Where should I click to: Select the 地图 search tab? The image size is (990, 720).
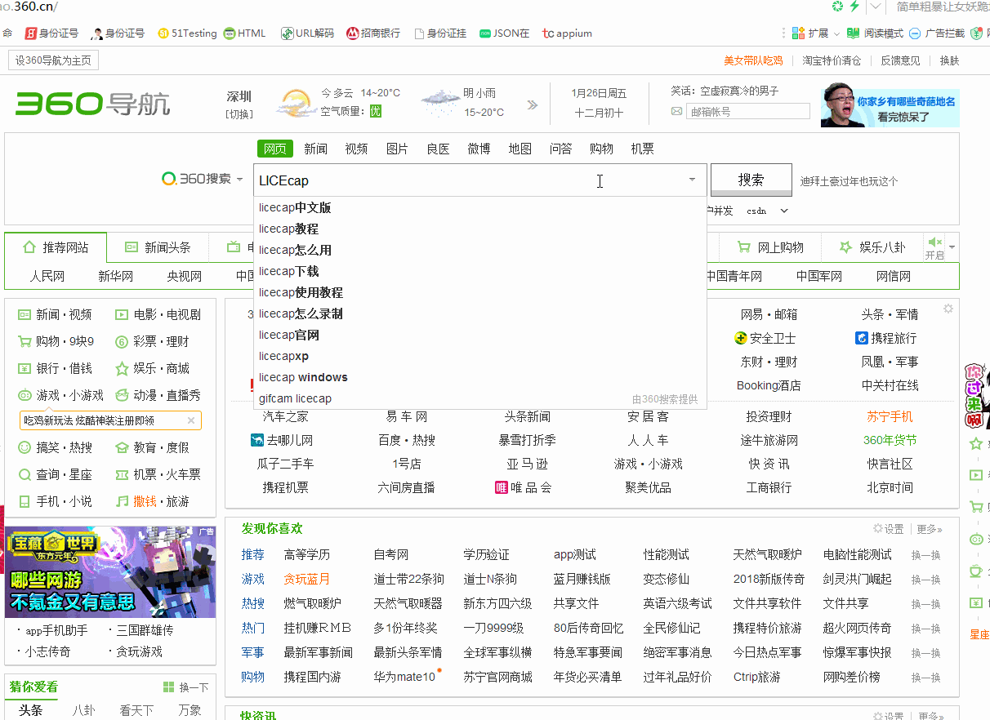(x=520, y=149)
